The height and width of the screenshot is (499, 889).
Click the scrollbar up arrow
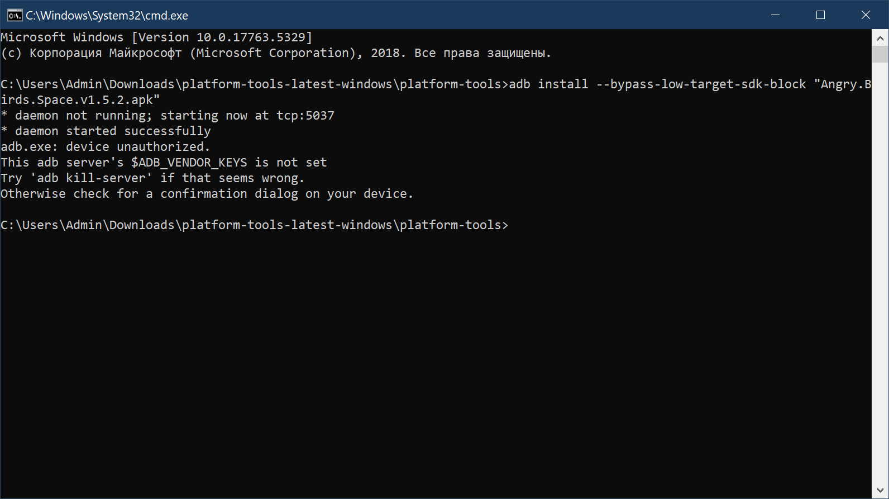880,38
